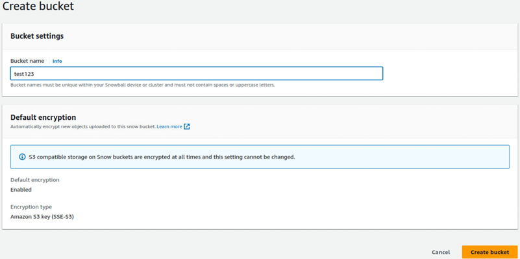Image resolution: width=520 pixels, height=259 pixels.
Task: Click the small Default encryption label above Enabled
Action: 35,180
